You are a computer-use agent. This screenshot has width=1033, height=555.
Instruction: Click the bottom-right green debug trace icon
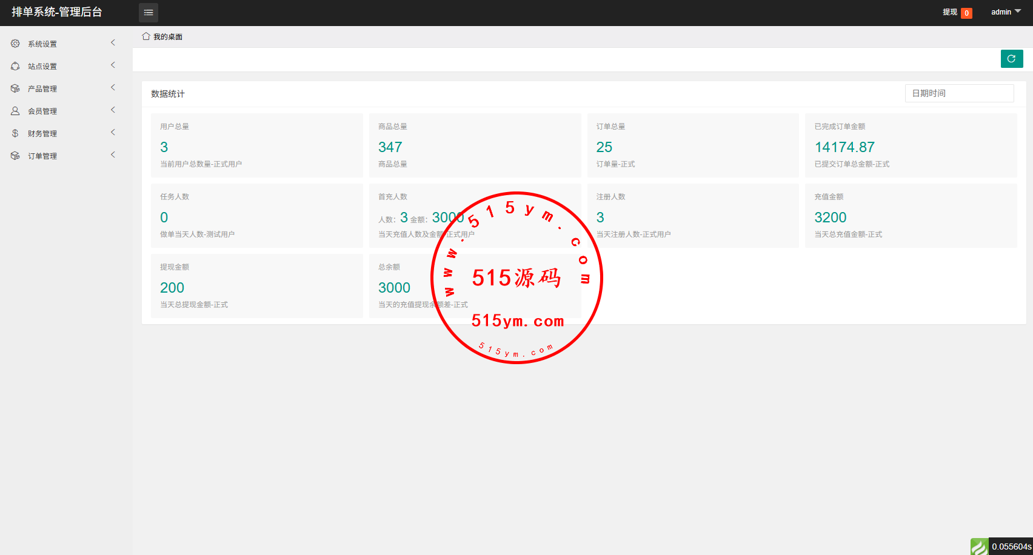979,547
